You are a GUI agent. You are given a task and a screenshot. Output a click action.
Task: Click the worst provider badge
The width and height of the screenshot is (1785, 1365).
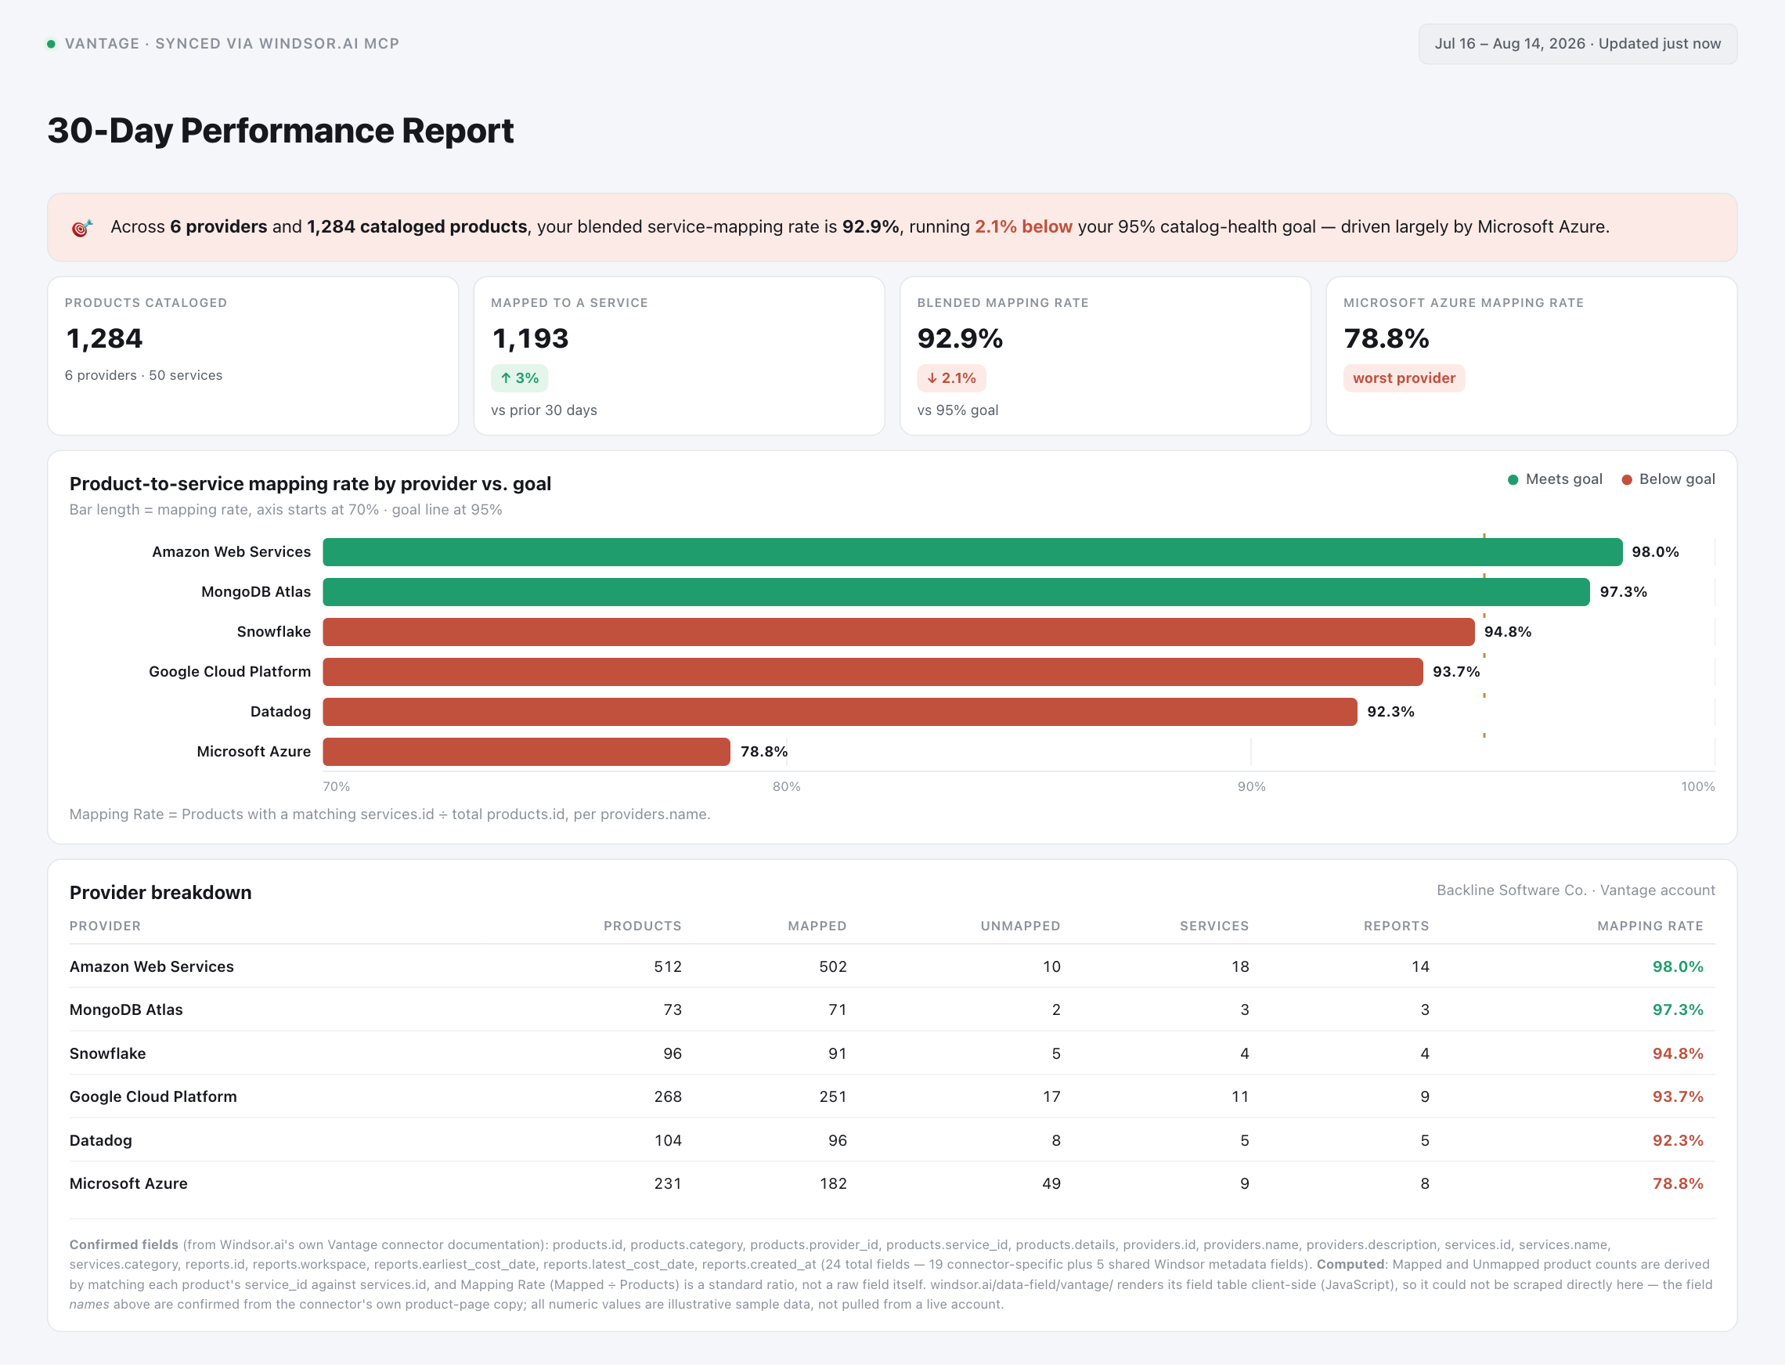[1403, 377]
